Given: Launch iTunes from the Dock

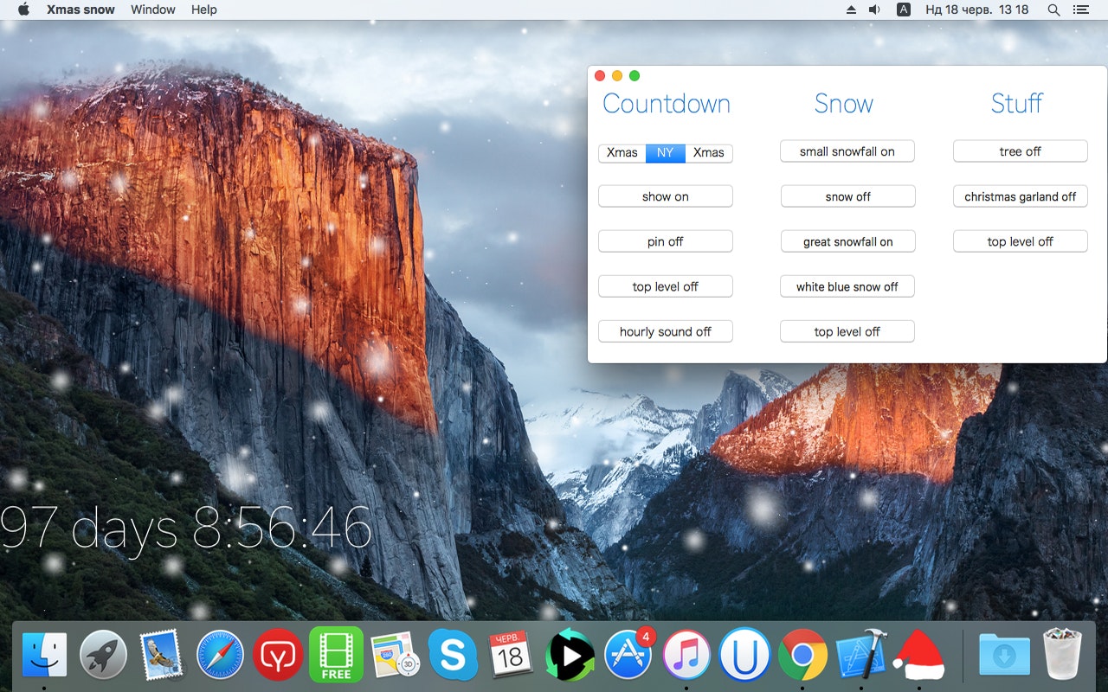Looking at the screenshot, I should 686,654.
